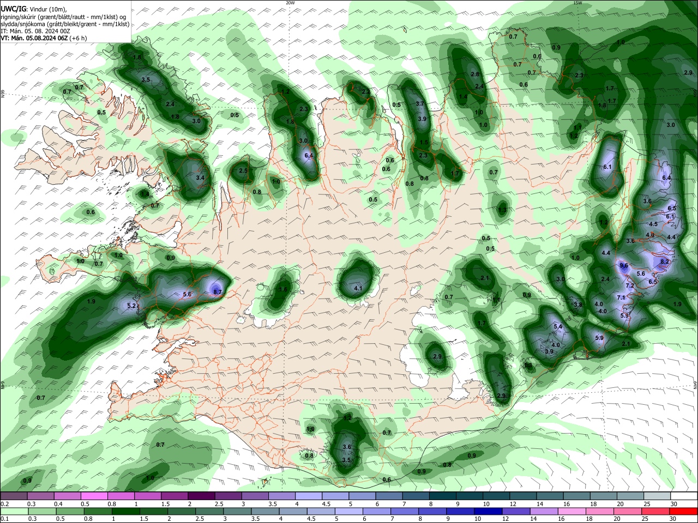
Task: Click the 8.7 precipitation value on the map
Action: (x=218, y=292)
